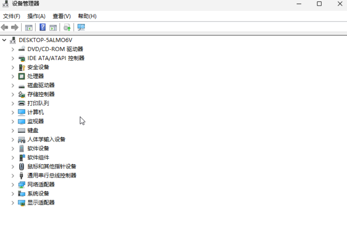Click the Help question-mark toolbar icon
Screen dimensions: 347x236
(42, 27)
